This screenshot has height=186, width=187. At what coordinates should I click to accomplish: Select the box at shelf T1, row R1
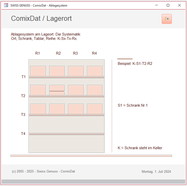click(x=38, y=71)
